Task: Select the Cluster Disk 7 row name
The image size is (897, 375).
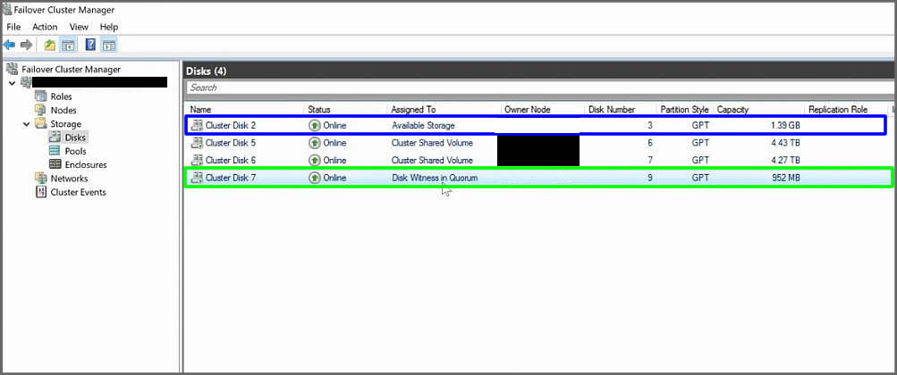Action: click(231, 178)
